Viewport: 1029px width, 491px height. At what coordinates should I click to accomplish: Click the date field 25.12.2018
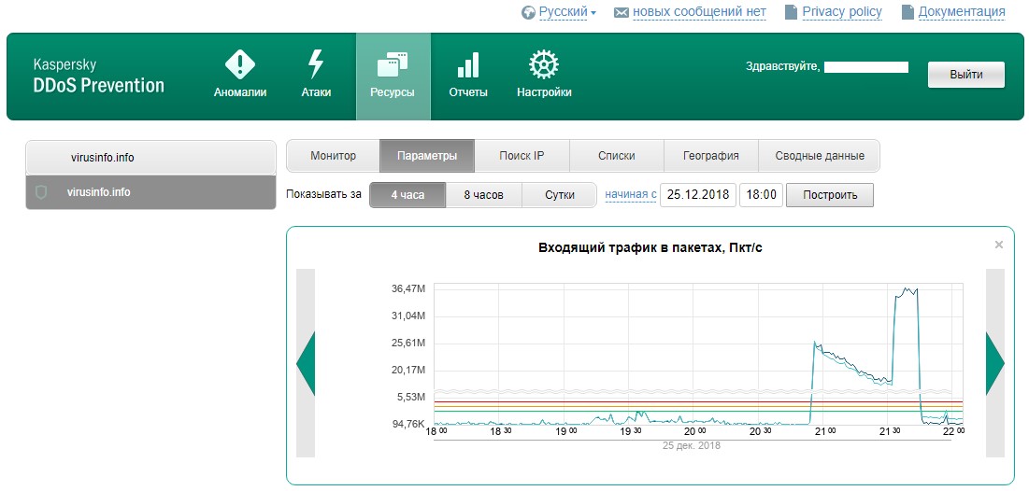[x=697, y=195]
